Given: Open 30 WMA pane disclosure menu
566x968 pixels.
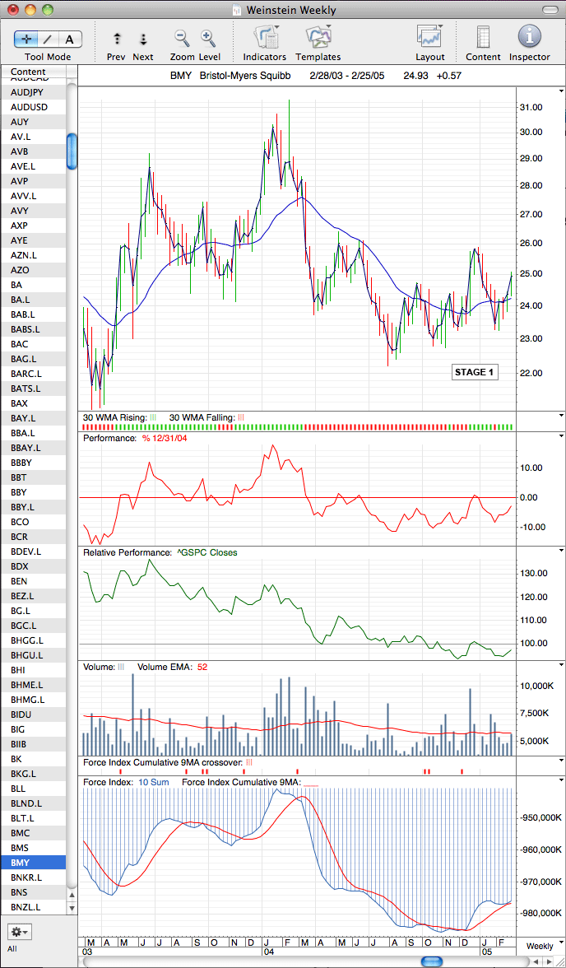Looking at the screenshot, I should pyautogui.click(x=561, y=417).
